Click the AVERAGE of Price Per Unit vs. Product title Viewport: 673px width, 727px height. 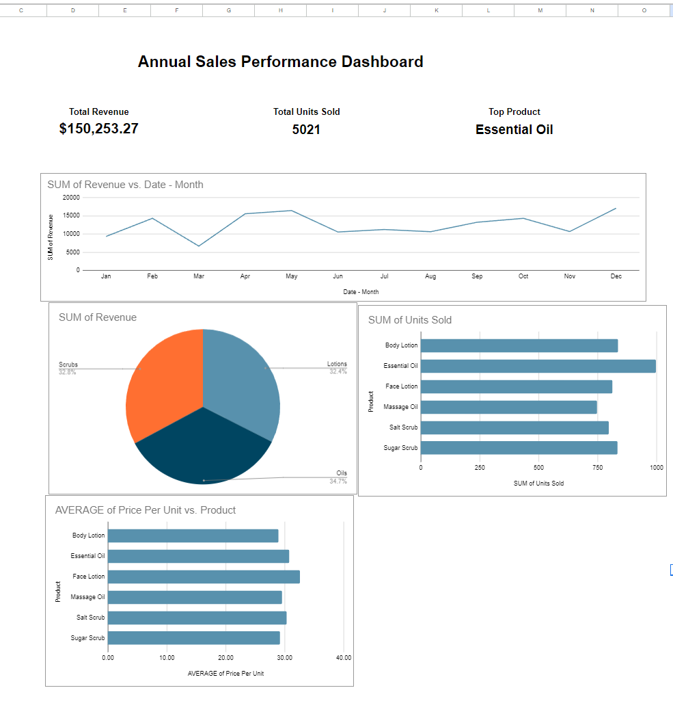click(x=145, y=510)
